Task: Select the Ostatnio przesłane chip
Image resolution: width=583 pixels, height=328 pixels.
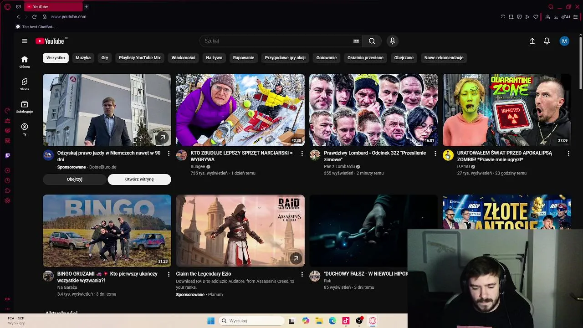Action: [x=365, y=58]
